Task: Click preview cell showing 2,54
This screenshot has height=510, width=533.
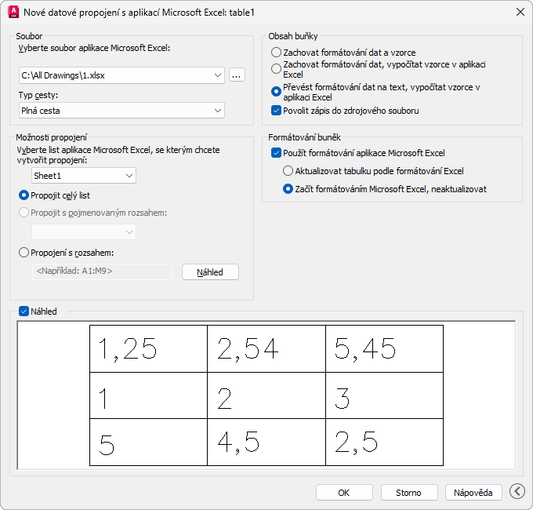Action: (x=266, y=348)
